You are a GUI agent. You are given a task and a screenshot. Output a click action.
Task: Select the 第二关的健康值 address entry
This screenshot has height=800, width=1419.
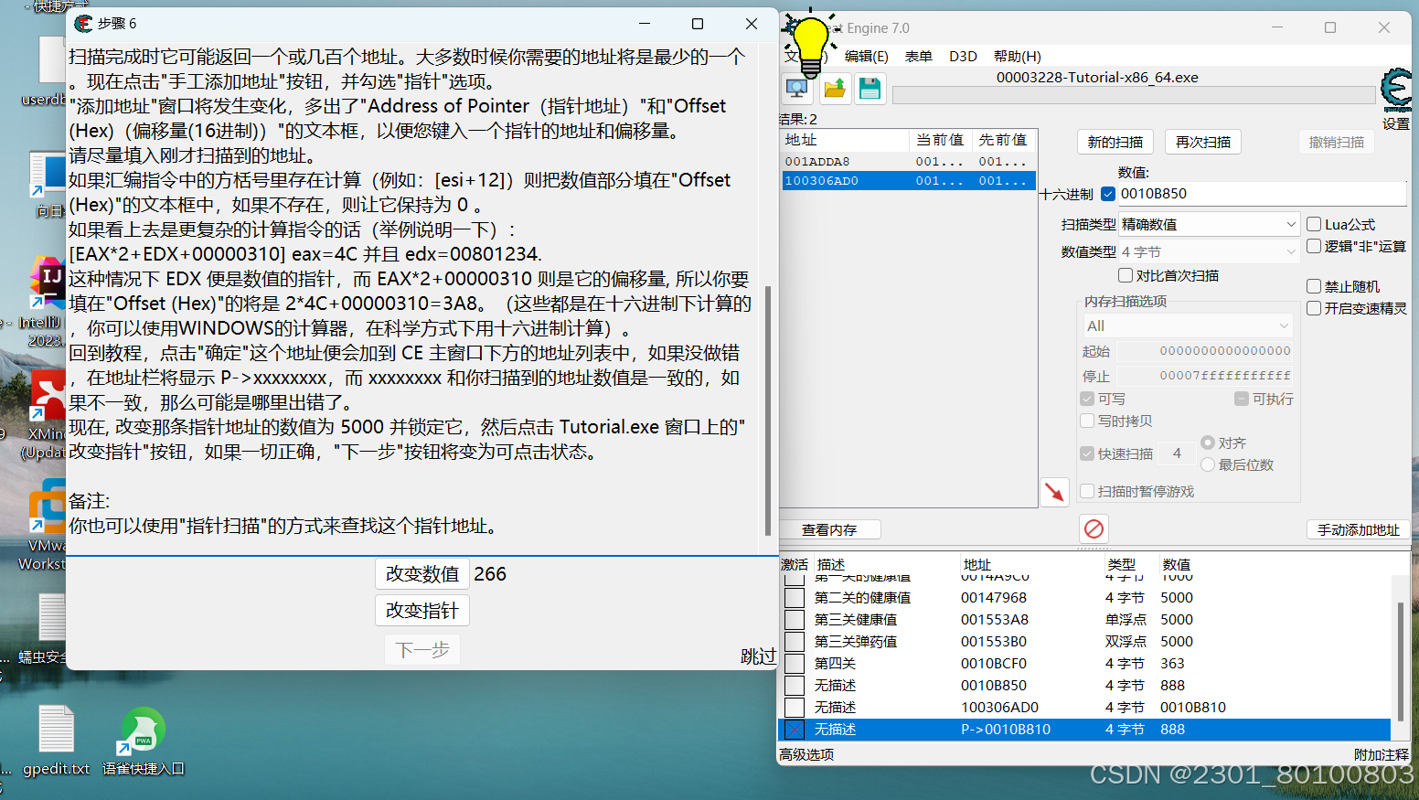1084,598
